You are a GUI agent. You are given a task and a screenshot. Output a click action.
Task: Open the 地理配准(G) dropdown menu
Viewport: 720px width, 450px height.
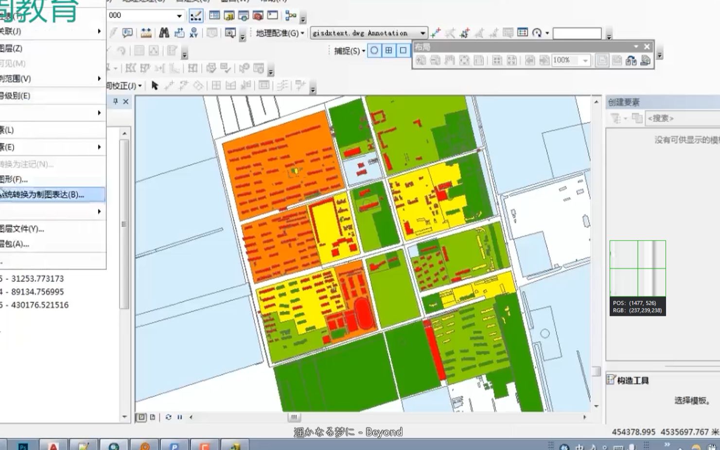tap(280, 33)
